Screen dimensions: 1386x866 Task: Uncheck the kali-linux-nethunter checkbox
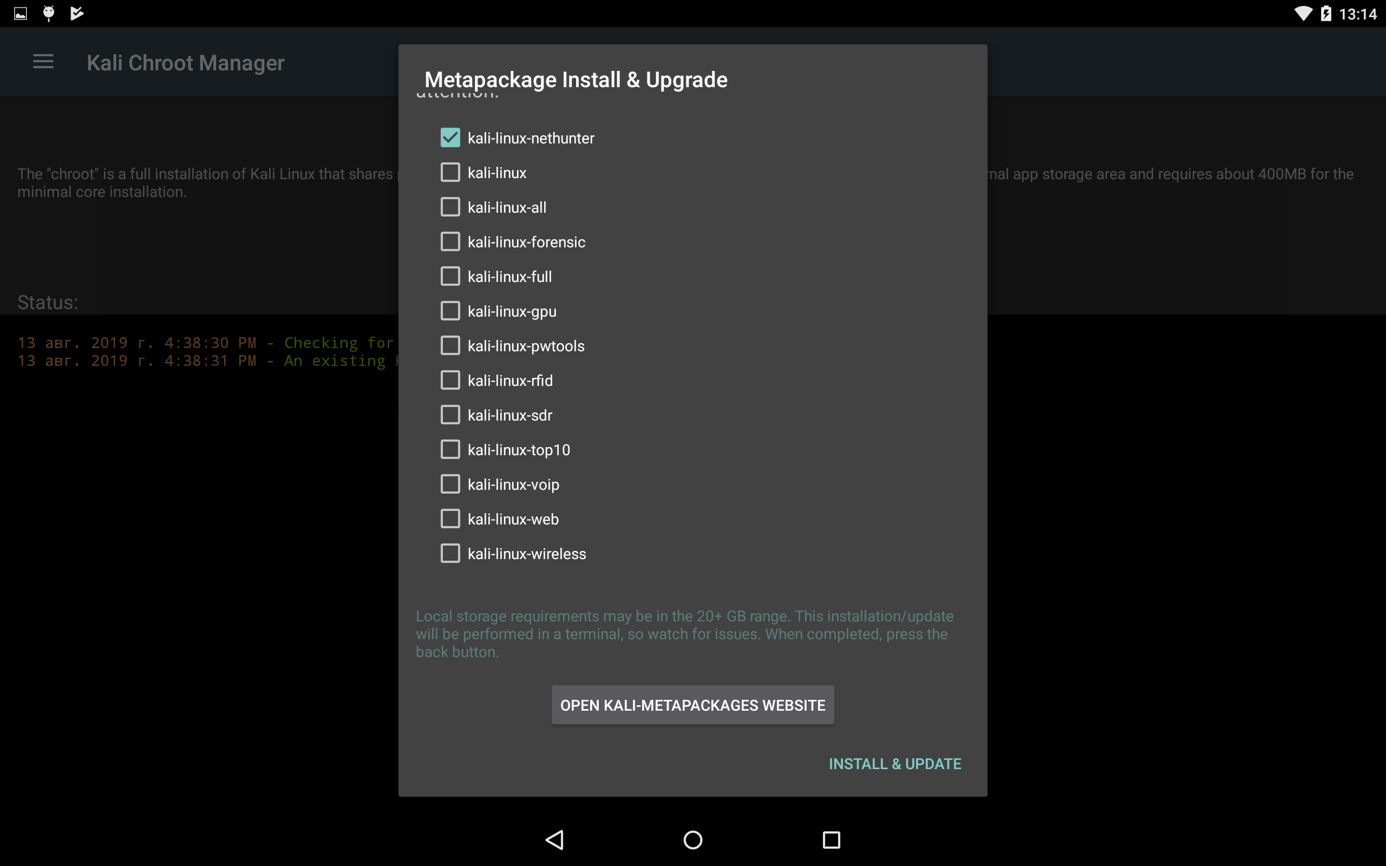(450, 138)
